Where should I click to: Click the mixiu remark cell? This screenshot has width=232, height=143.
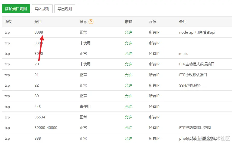click(x=184, y=54)
